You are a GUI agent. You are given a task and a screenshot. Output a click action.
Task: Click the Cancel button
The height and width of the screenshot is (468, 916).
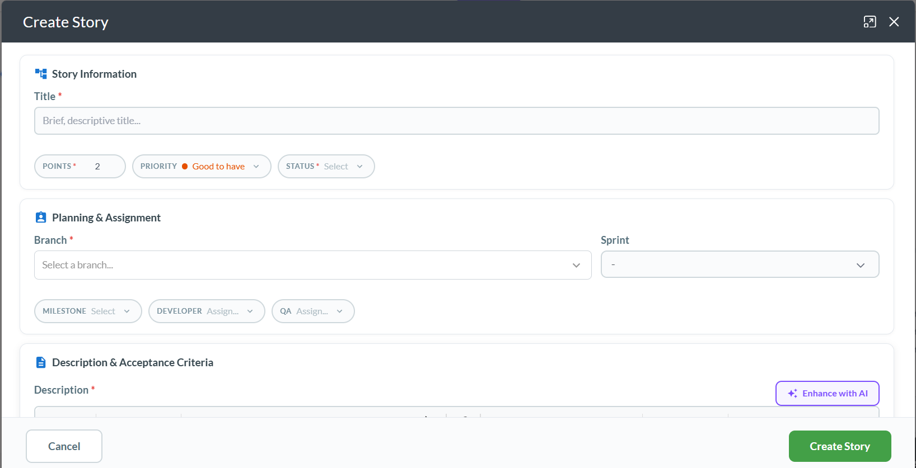[x=64, y=446]
